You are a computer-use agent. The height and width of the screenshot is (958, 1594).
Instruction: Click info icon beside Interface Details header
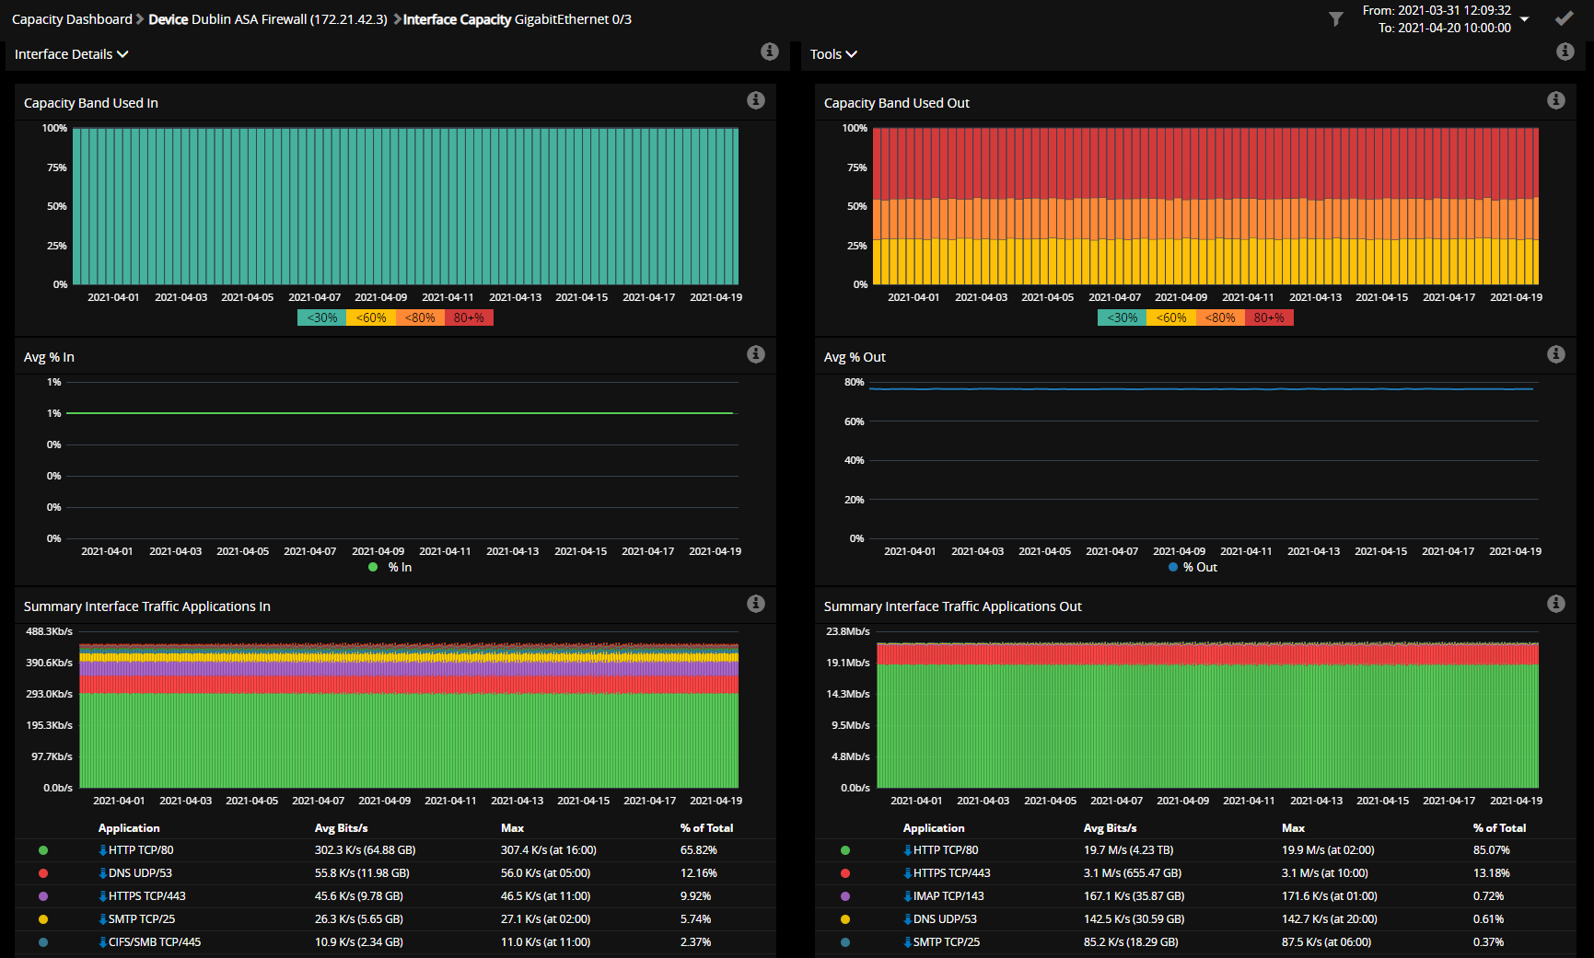pyautogui.click(x=770, y=52)
